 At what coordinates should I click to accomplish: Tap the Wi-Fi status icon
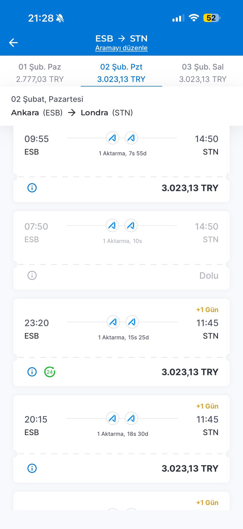pyautogui.click(x=194, y=18)
